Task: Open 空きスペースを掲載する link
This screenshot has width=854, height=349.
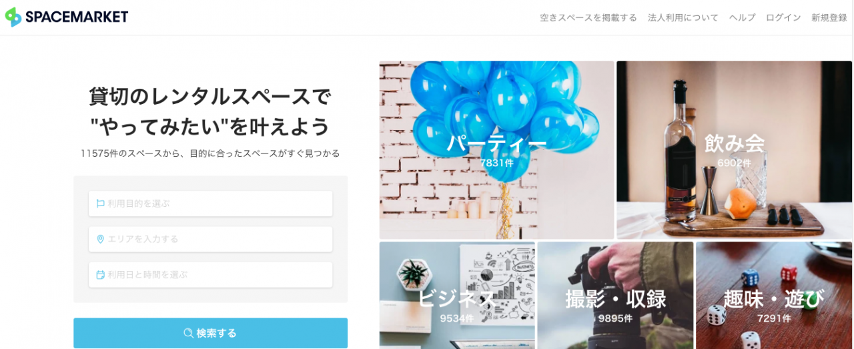Action: 588,17
